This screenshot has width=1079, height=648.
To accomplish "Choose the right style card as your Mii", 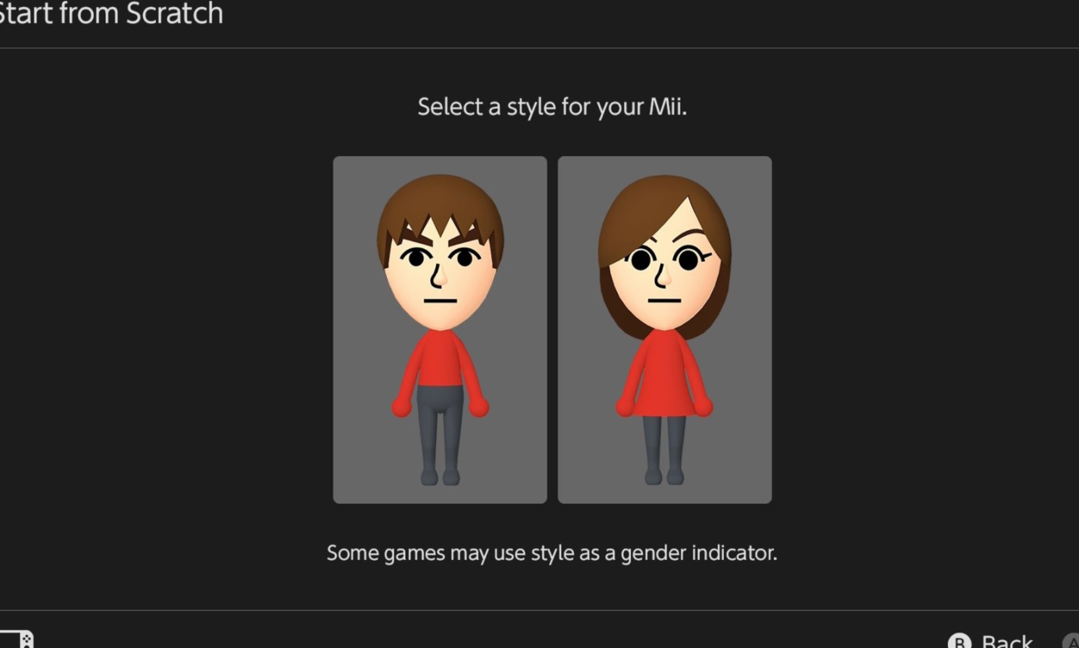I will pos(664,329).
